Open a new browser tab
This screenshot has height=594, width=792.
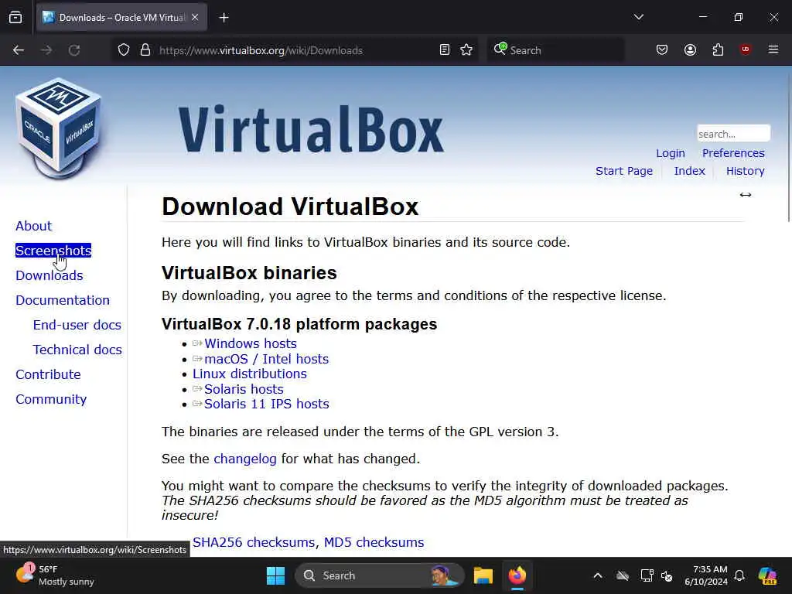(x=224, y=18)
